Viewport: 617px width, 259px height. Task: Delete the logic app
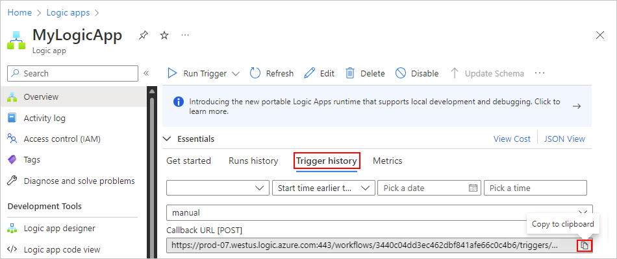click(365, 73)
